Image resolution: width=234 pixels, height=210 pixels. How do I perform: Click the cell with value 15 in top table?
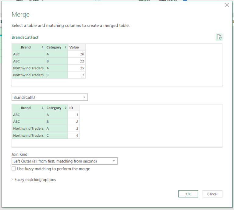point(76,68)
